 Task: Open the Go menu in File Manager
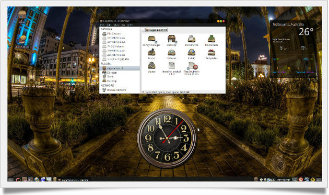pos(123,25)
